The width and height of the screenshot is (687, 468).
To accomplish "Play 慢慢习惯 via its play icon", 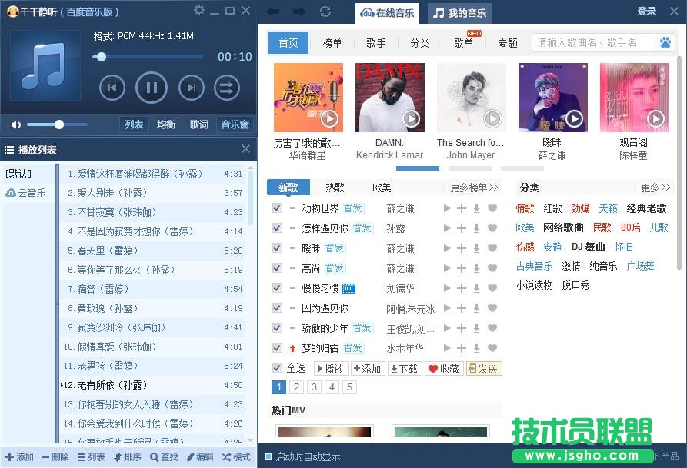I will tap(447, 288).
